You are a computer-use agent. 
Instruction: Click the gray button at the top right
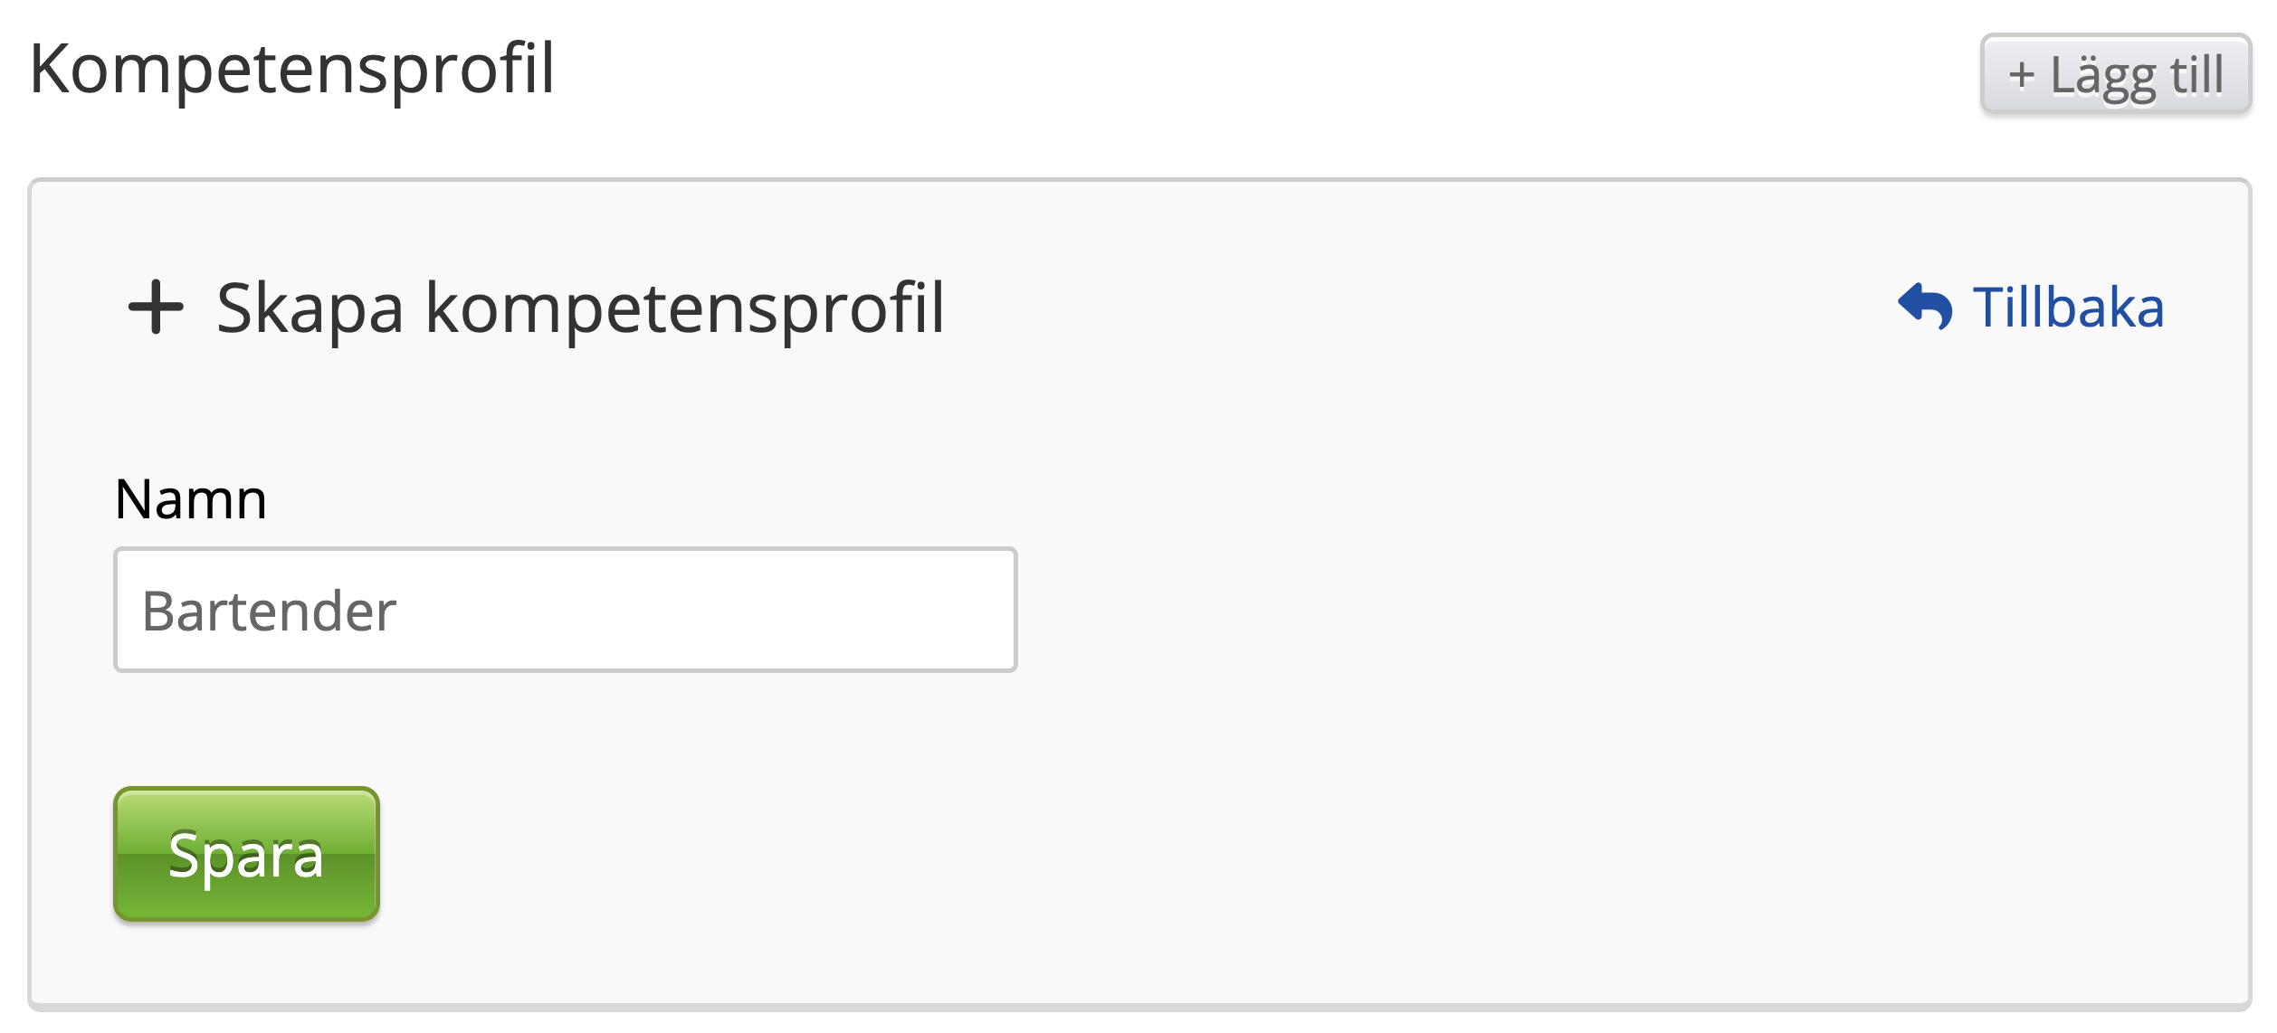[2115, 74]
